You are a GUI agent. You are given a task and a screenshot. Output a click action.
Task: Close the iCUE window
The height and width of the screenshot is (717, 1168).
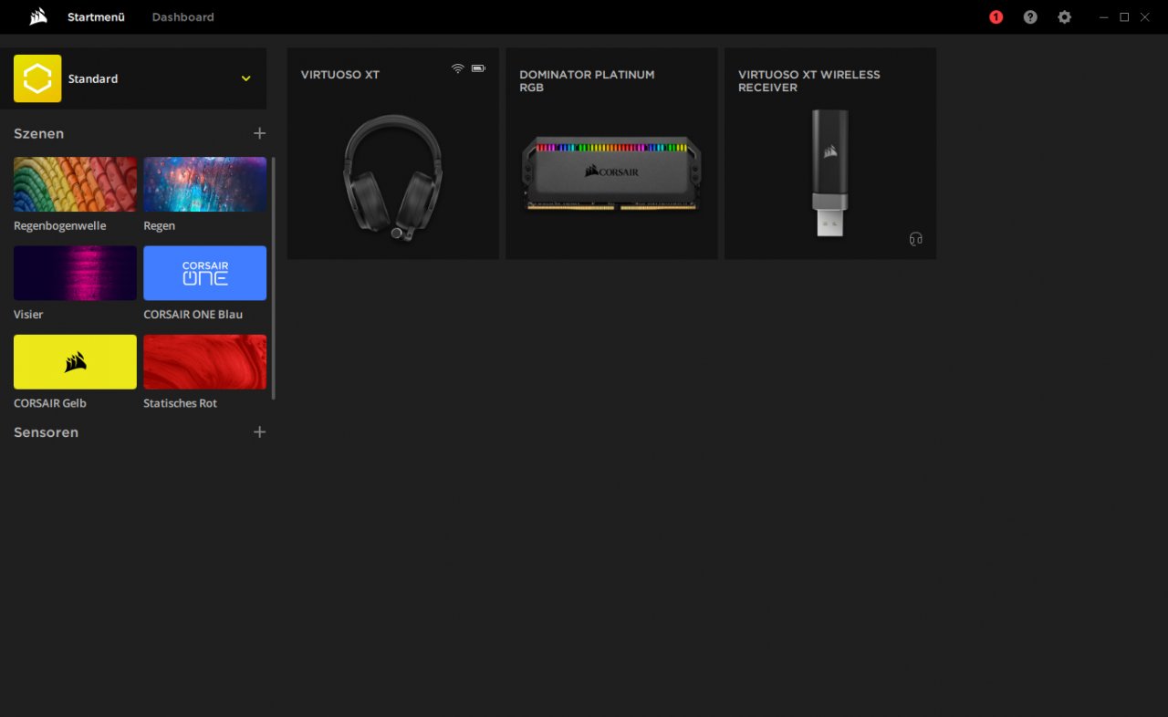tap(1144, 16)
